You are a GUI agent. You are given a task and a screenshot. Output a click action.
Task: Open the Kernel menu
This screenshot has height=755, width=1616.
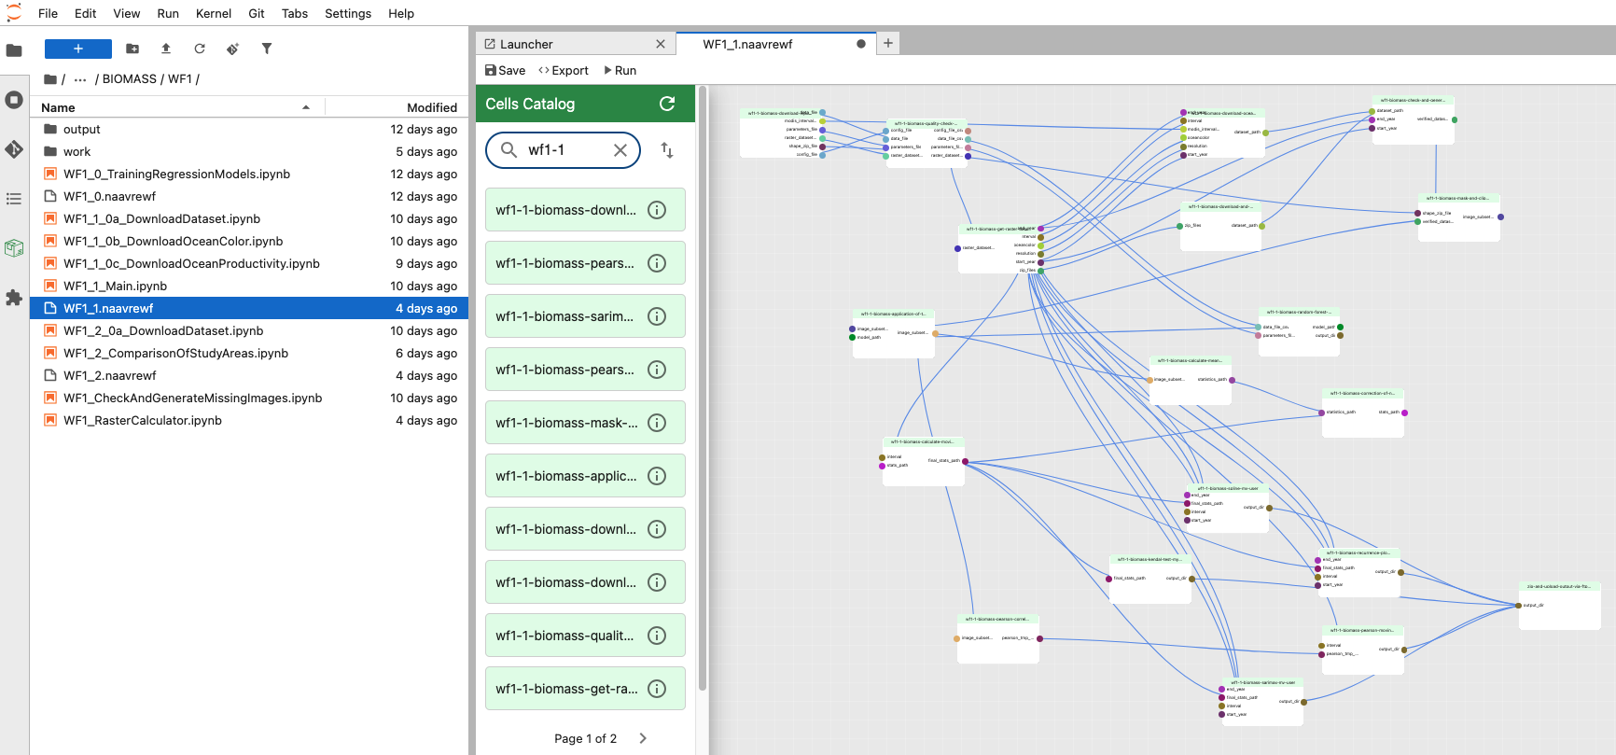click(x=213, y=13)
